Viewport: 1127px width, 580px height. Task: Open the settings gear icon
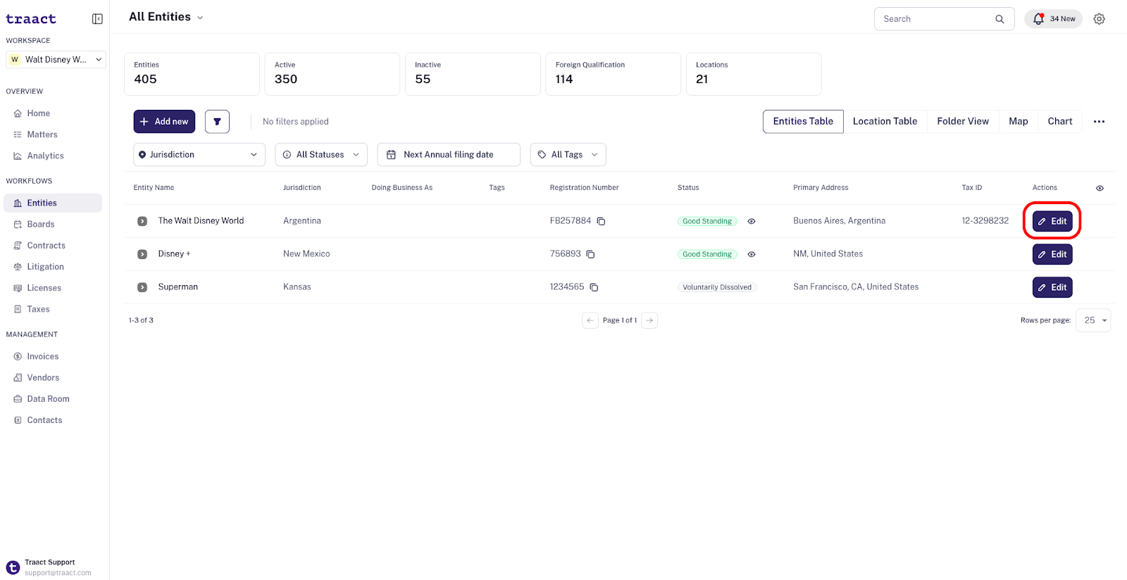[1099, 19]
